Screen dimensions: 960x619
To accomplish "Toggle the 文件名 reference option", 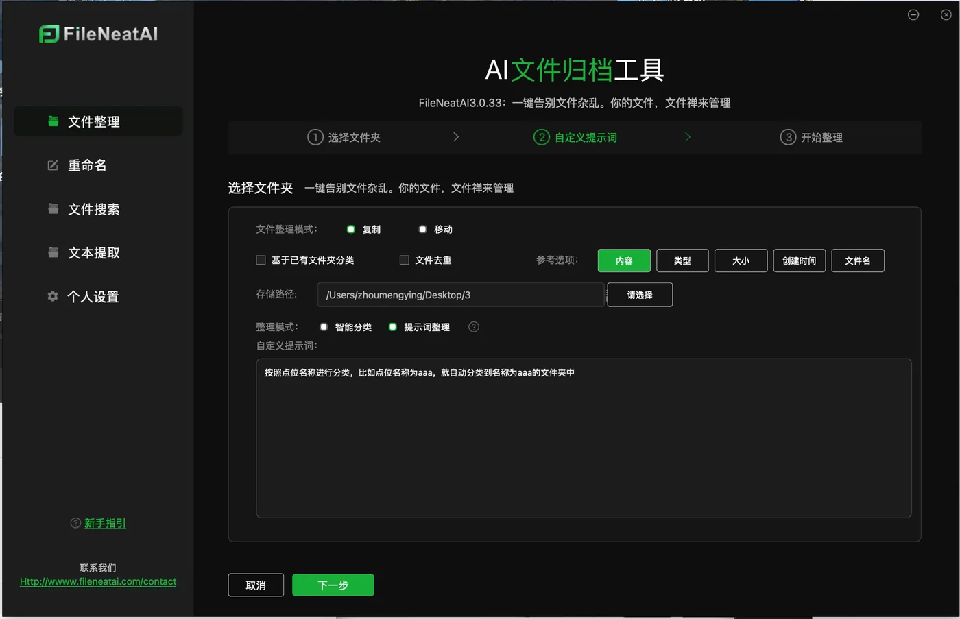I will coord(858,260).
